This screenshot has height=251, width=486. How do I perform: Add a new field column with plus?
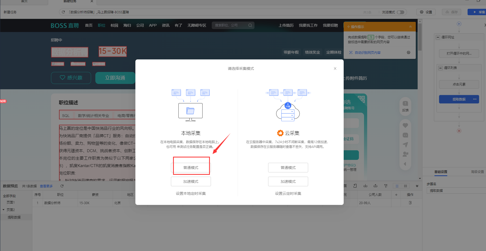tap(396, 195)
